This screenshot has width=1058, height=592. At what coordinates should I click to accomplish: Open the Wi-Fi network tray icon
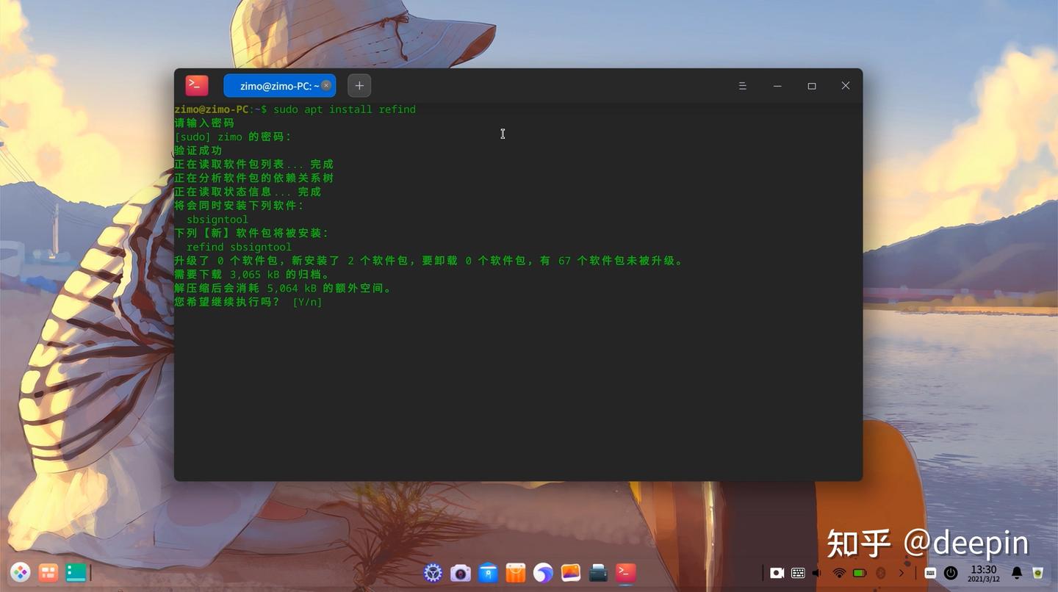839,573
